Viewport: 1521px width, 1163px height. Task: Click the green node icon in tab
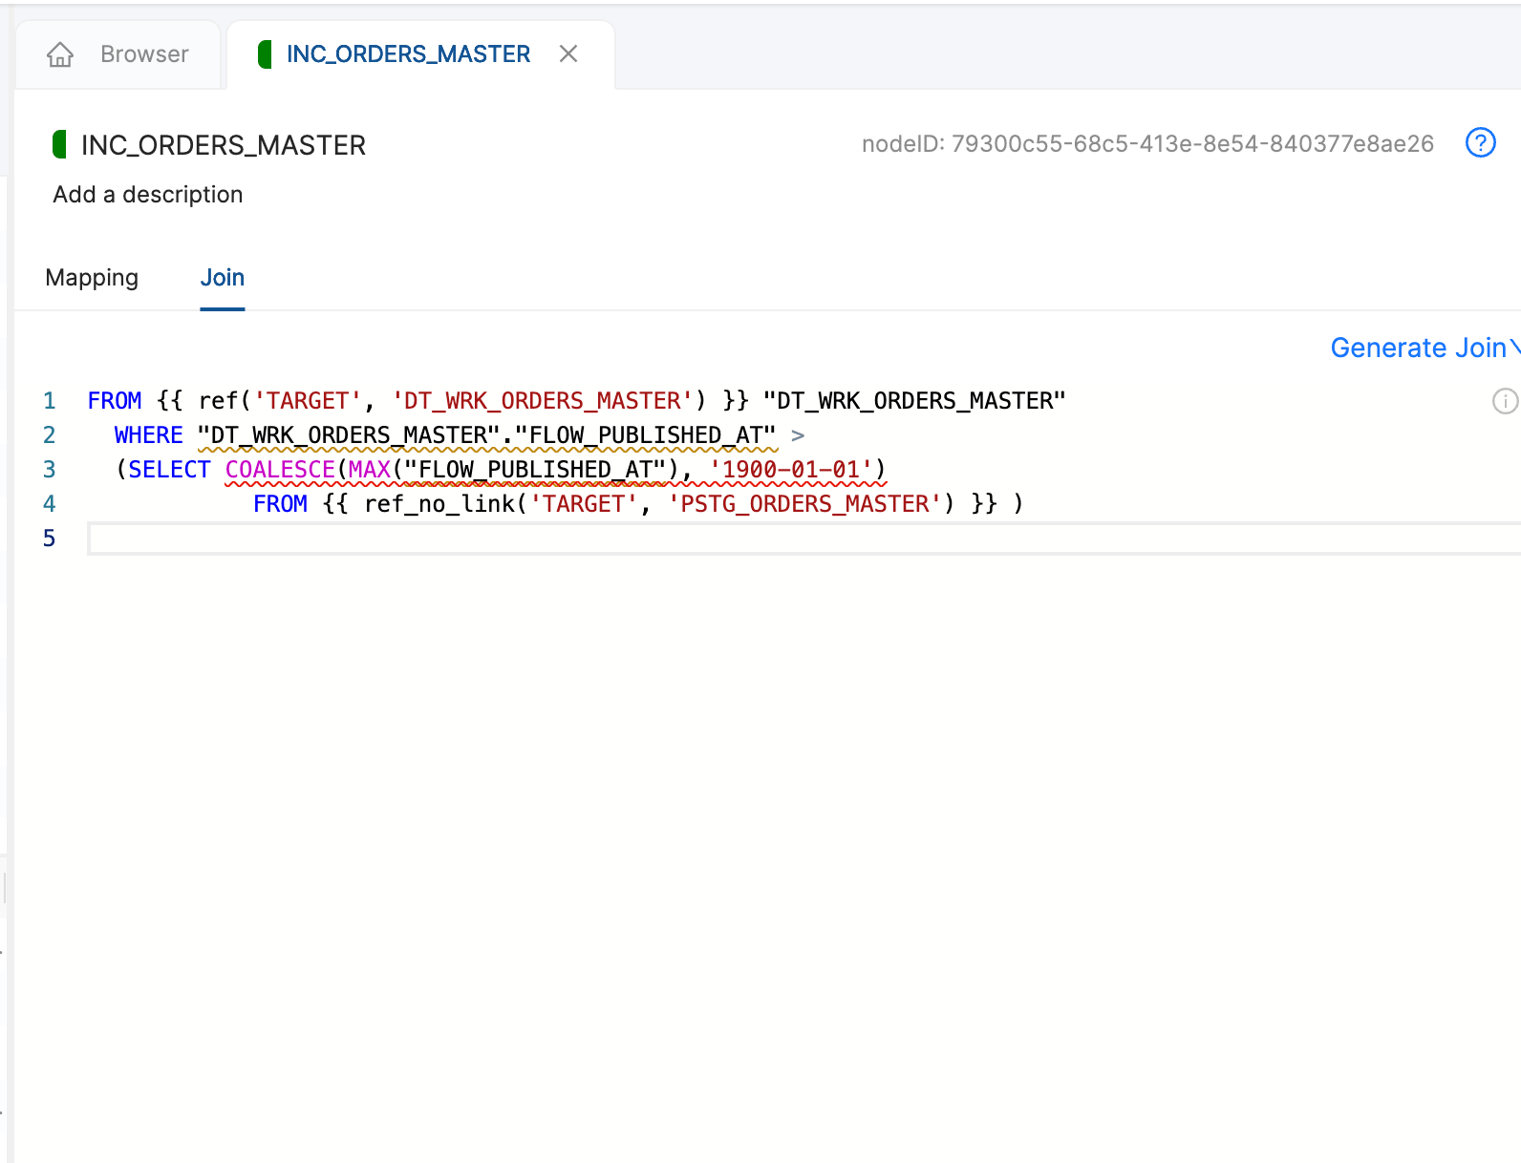coord(265,54)
